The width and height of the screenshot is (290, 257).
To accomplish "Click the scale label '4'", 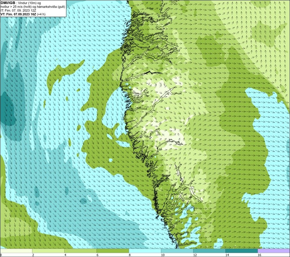I will [65, 255].
